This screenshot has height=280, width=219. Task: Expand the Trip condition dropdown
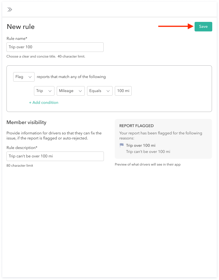pyautogui.click(x=44, y=91)
